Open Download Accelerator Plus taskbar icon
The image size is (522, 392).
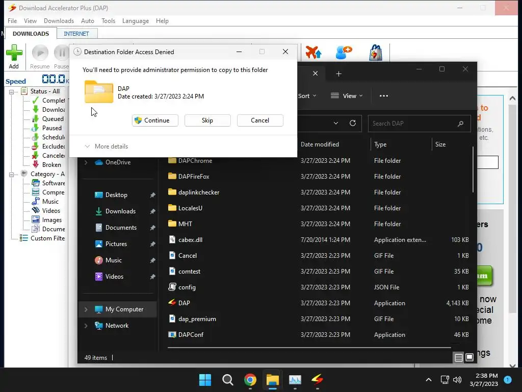(317, 380)
